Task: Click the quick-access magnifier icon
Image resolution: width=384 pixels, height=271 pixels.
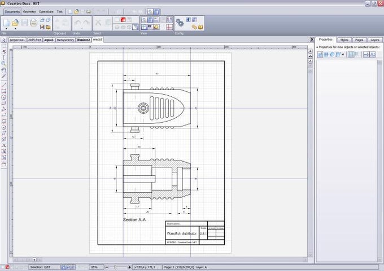Action: [150, 11]
